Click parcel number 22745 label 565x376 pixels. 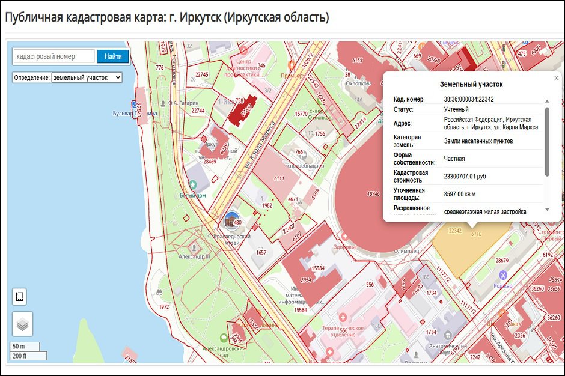coord(202,74)
